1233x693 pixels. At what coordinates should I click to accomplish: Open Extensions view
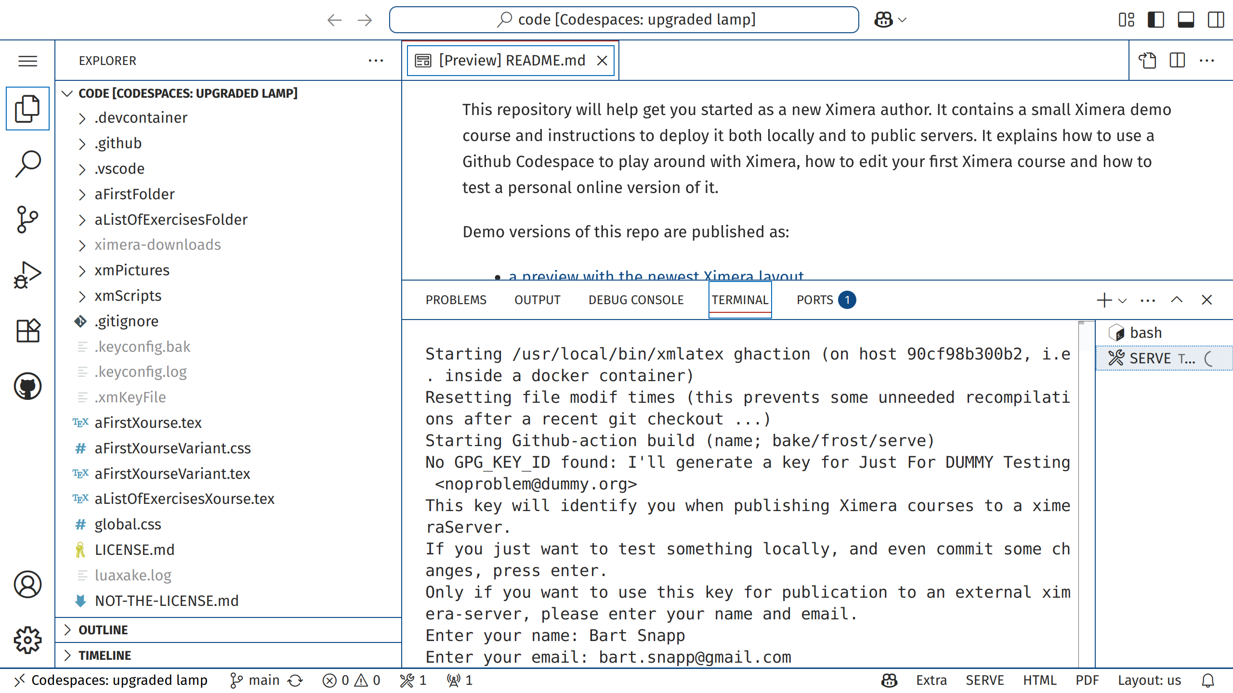coord(27,331)
